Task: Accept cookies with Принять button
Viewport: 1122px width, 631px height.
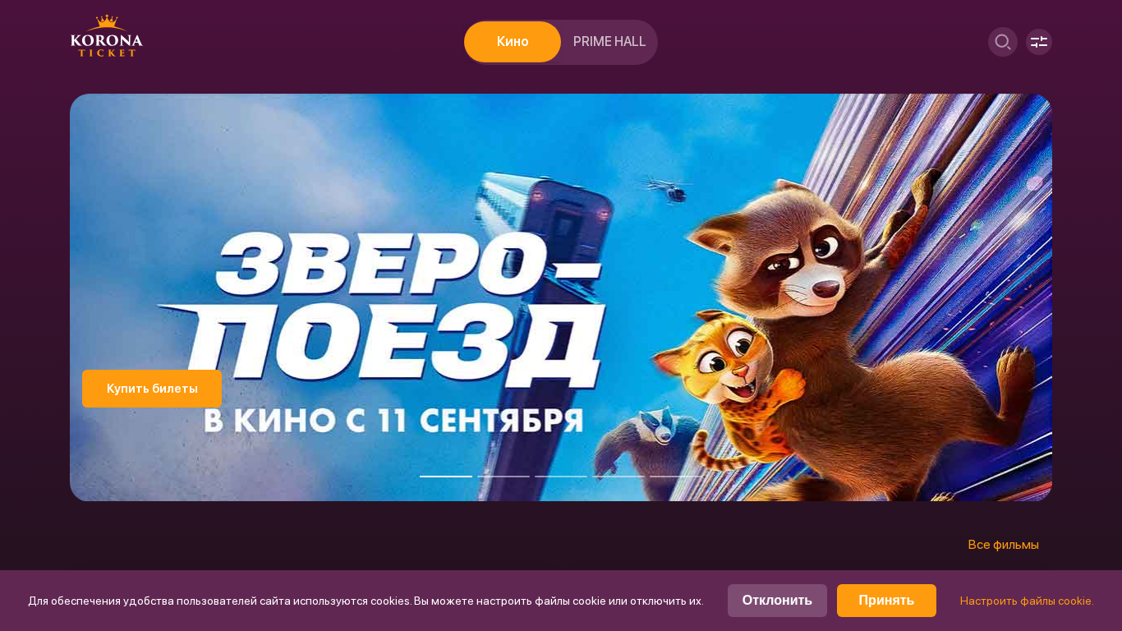Action: coord(886,601)
